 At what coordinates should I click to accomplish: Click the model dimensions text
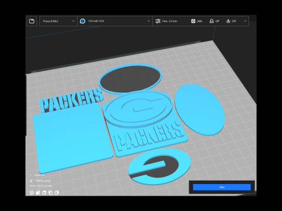(x=41, y=186)
